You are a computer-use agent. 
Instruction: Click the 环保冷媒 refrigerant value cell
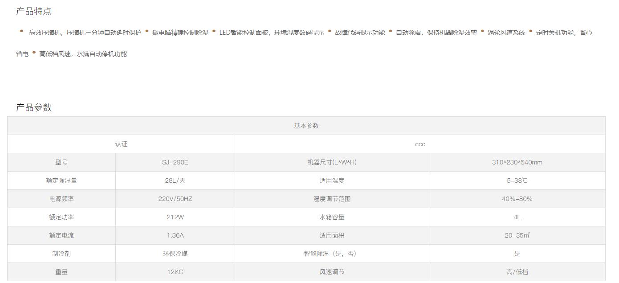175,254
